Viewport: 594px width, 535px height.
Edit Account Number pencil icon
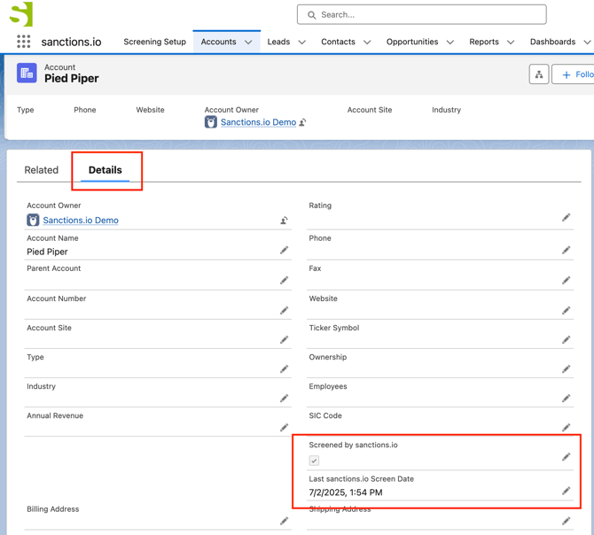coord(284,310)
